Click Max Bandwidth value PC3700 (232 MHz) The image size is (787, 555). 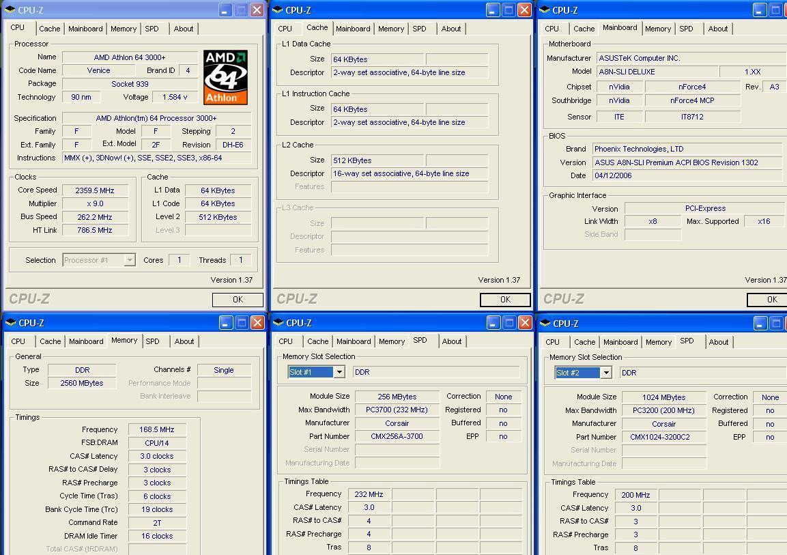[x=397, y=410]
